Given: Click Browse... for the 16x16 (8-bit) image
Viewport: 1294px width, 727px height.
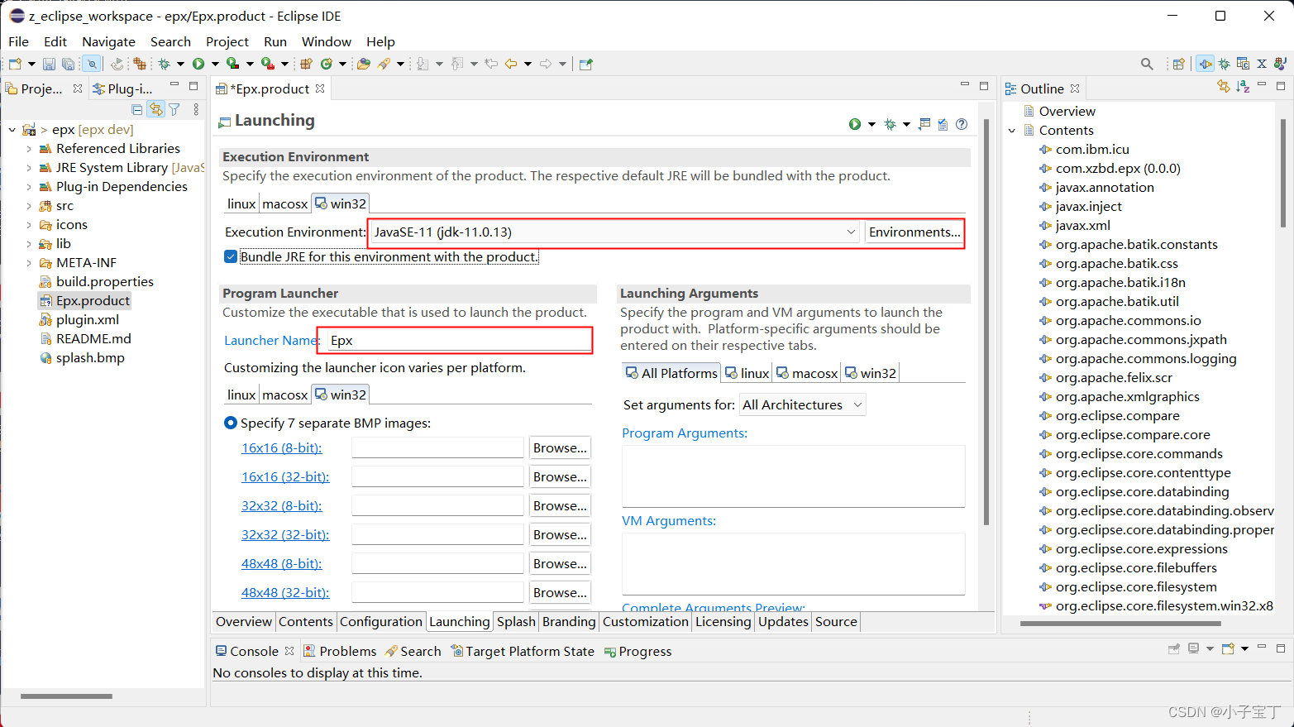Looking at the screenshot, I should coord(560,447).
